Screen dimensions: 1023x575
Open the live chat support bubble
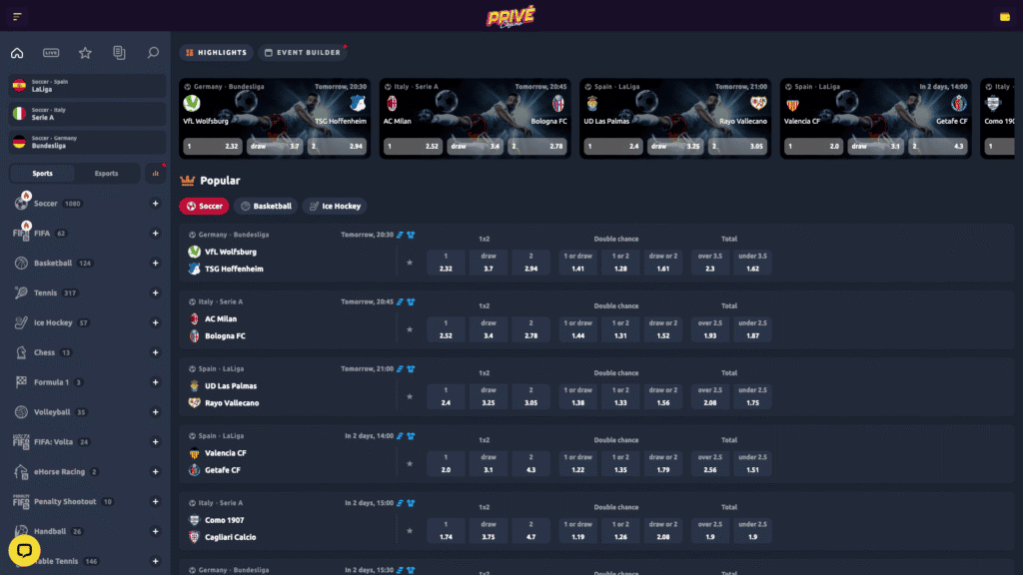(x=24, y=550)
